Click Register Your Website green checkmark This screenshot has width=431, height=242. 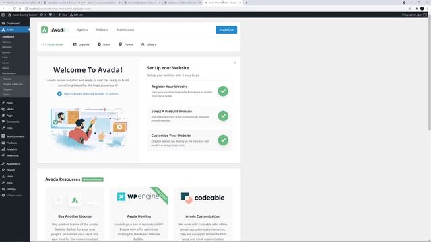point(223,91)
